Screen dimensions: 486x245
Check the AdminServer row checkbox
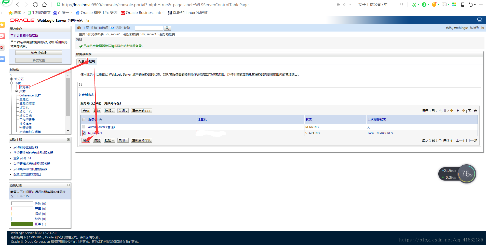point(84,127)
